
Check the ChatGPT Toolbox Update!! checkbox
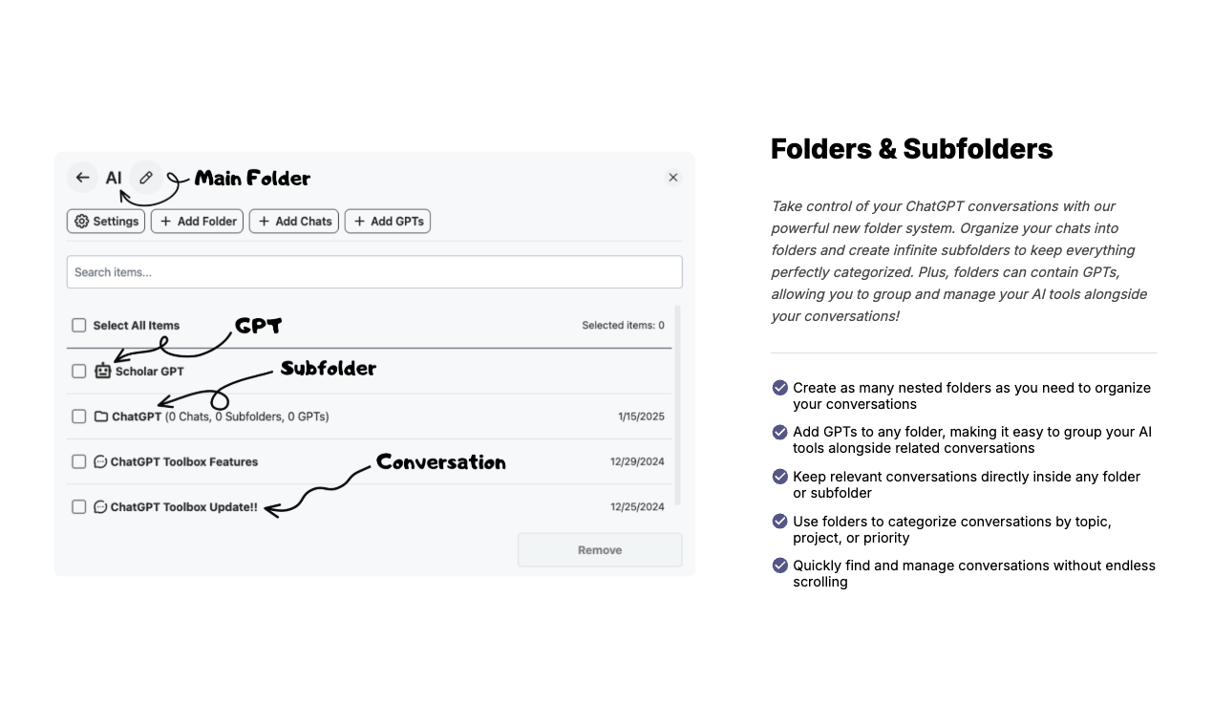click(78, 506)
